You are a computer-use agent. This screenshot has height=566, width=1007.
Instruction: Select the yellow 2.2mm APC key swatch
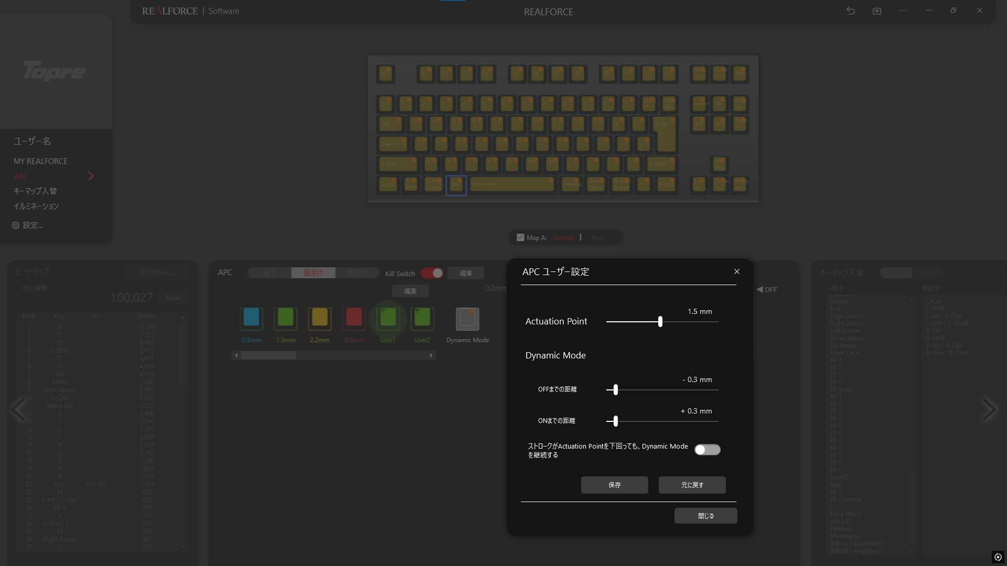click(319, 318)
